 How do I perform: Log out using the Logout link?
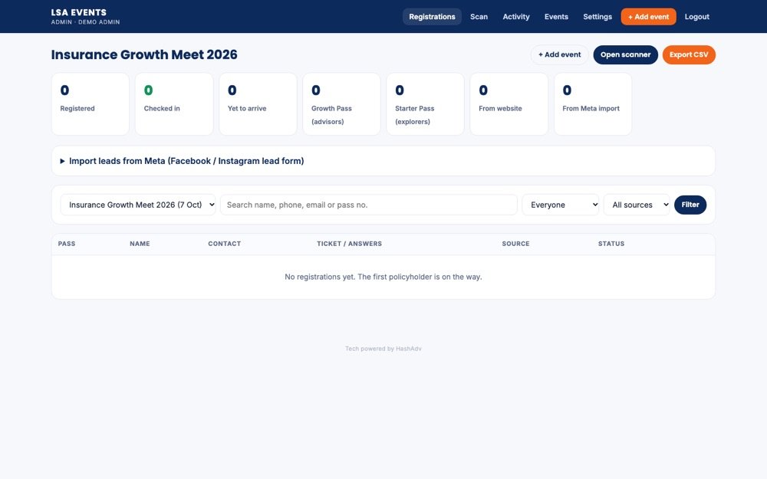(x=696, y=17)
